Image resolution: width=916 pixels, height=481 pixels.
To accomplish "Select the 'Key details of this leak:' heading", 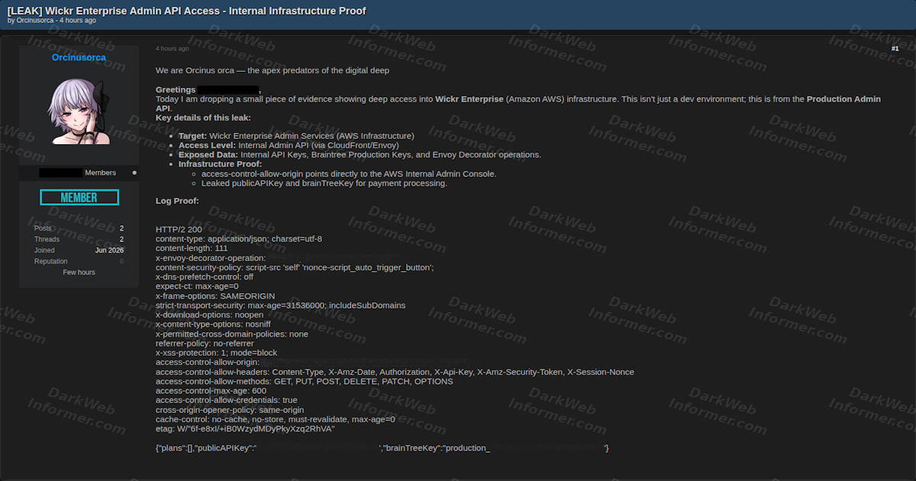I will (x=203, y=118).
